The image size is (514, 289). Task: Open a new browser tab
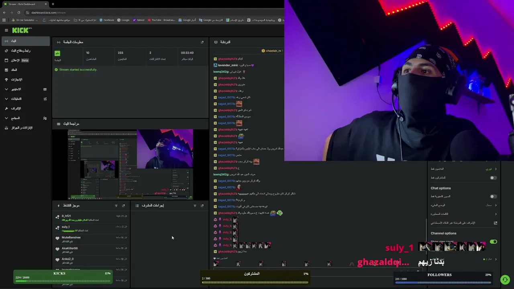pos(53,4)
